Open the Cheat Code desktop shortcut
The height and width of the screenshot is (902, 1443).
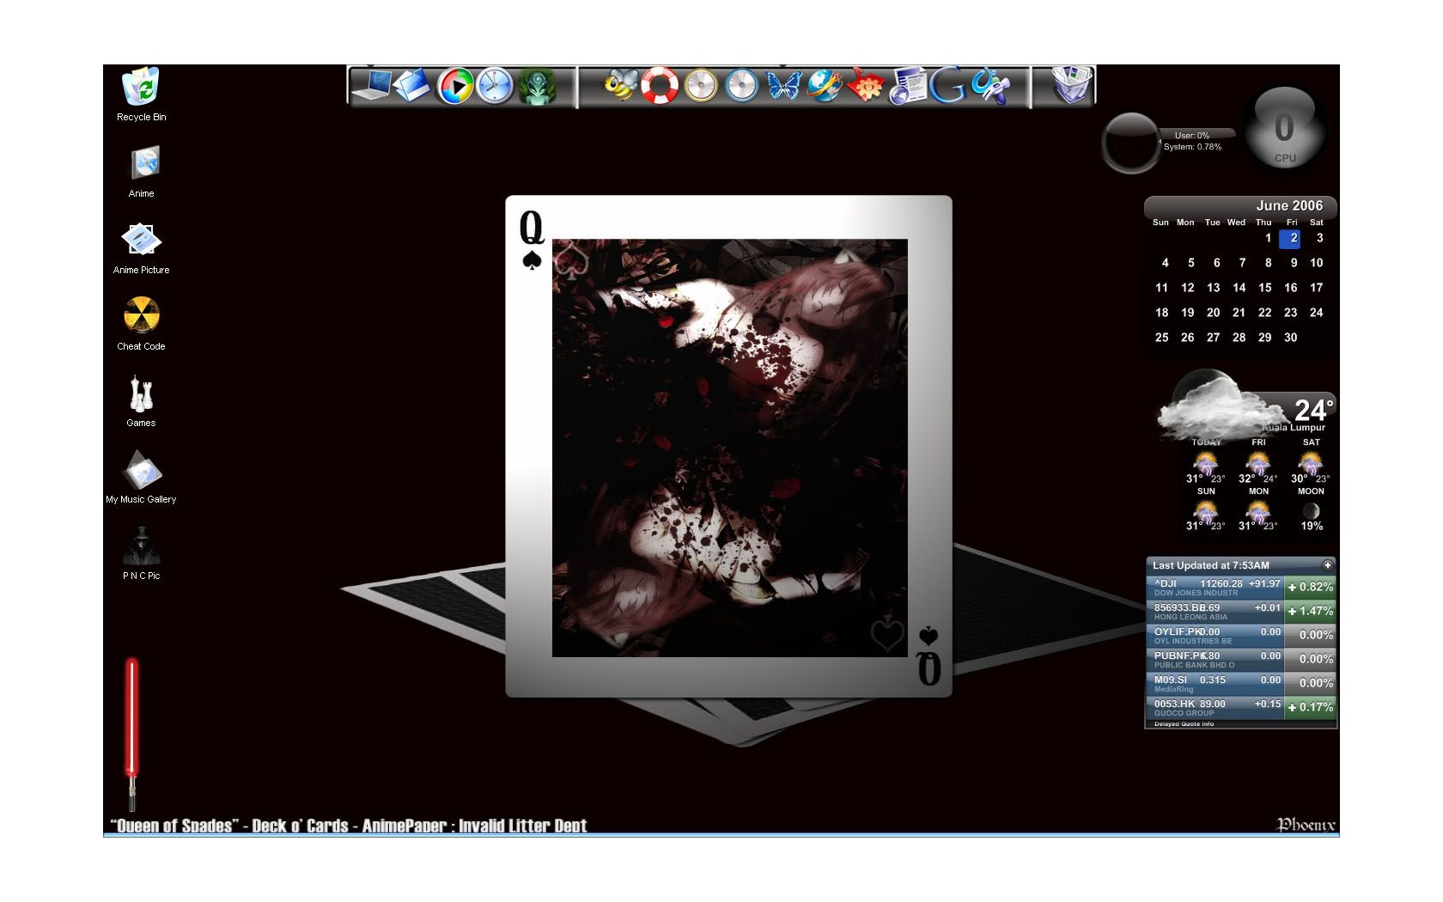141,318
